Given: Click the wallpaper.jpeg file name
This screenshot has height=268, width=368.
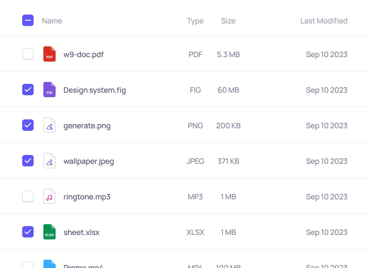Looking at the screenshot, I should (89, 161).
